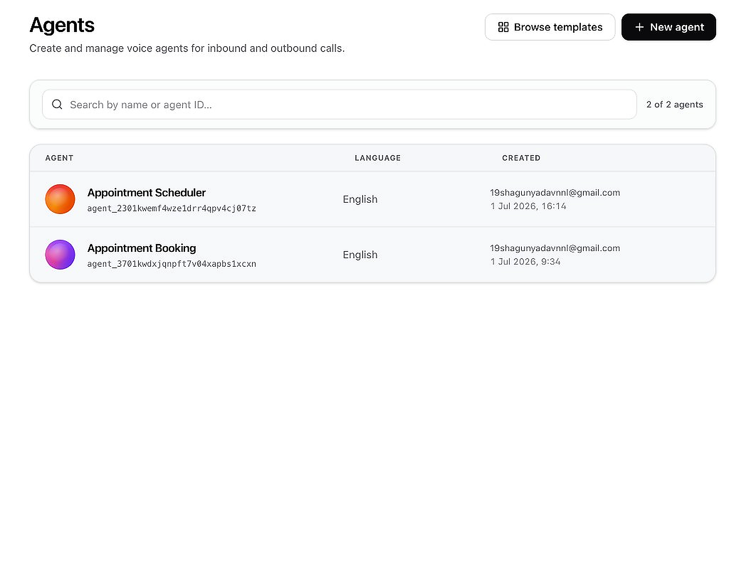Select agent ID agent_3701kwdxjqnpft7v04xapbs1xcxn

(172, 264)
